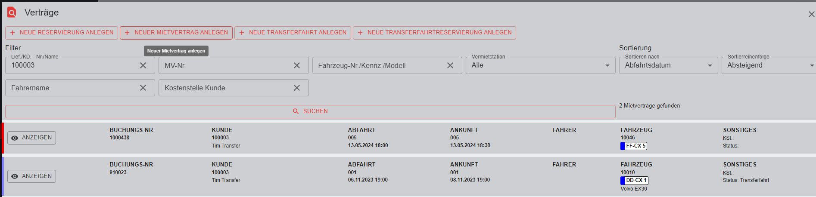Screen dimensions: 816x197
Task: Clear the Kostenstelle Kunde filter field
Action: pyautogui.click(x=297, y=88)
